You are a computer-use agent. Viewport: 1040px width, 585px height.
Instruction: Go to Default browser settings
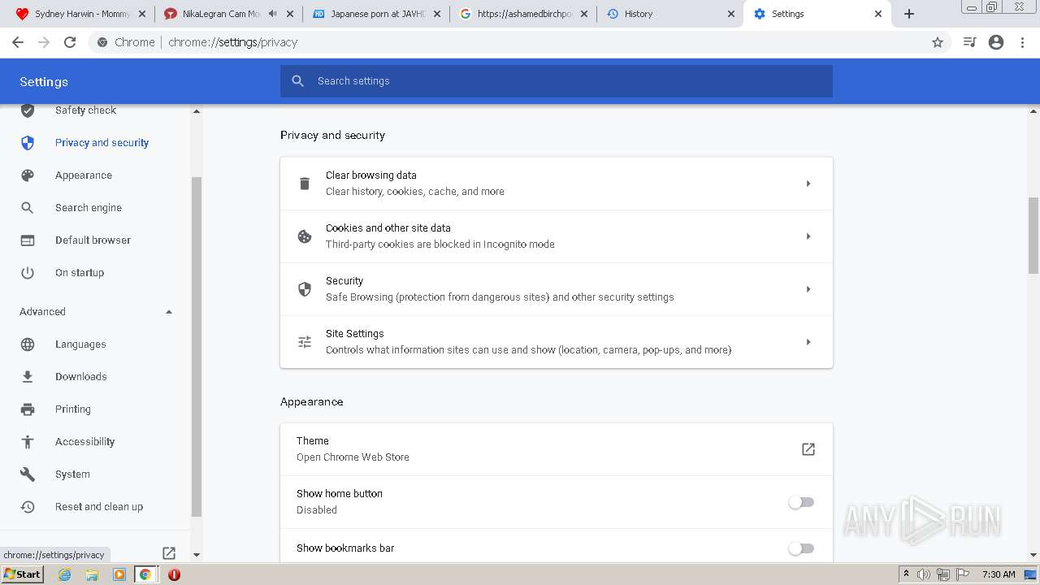[93, 240]
